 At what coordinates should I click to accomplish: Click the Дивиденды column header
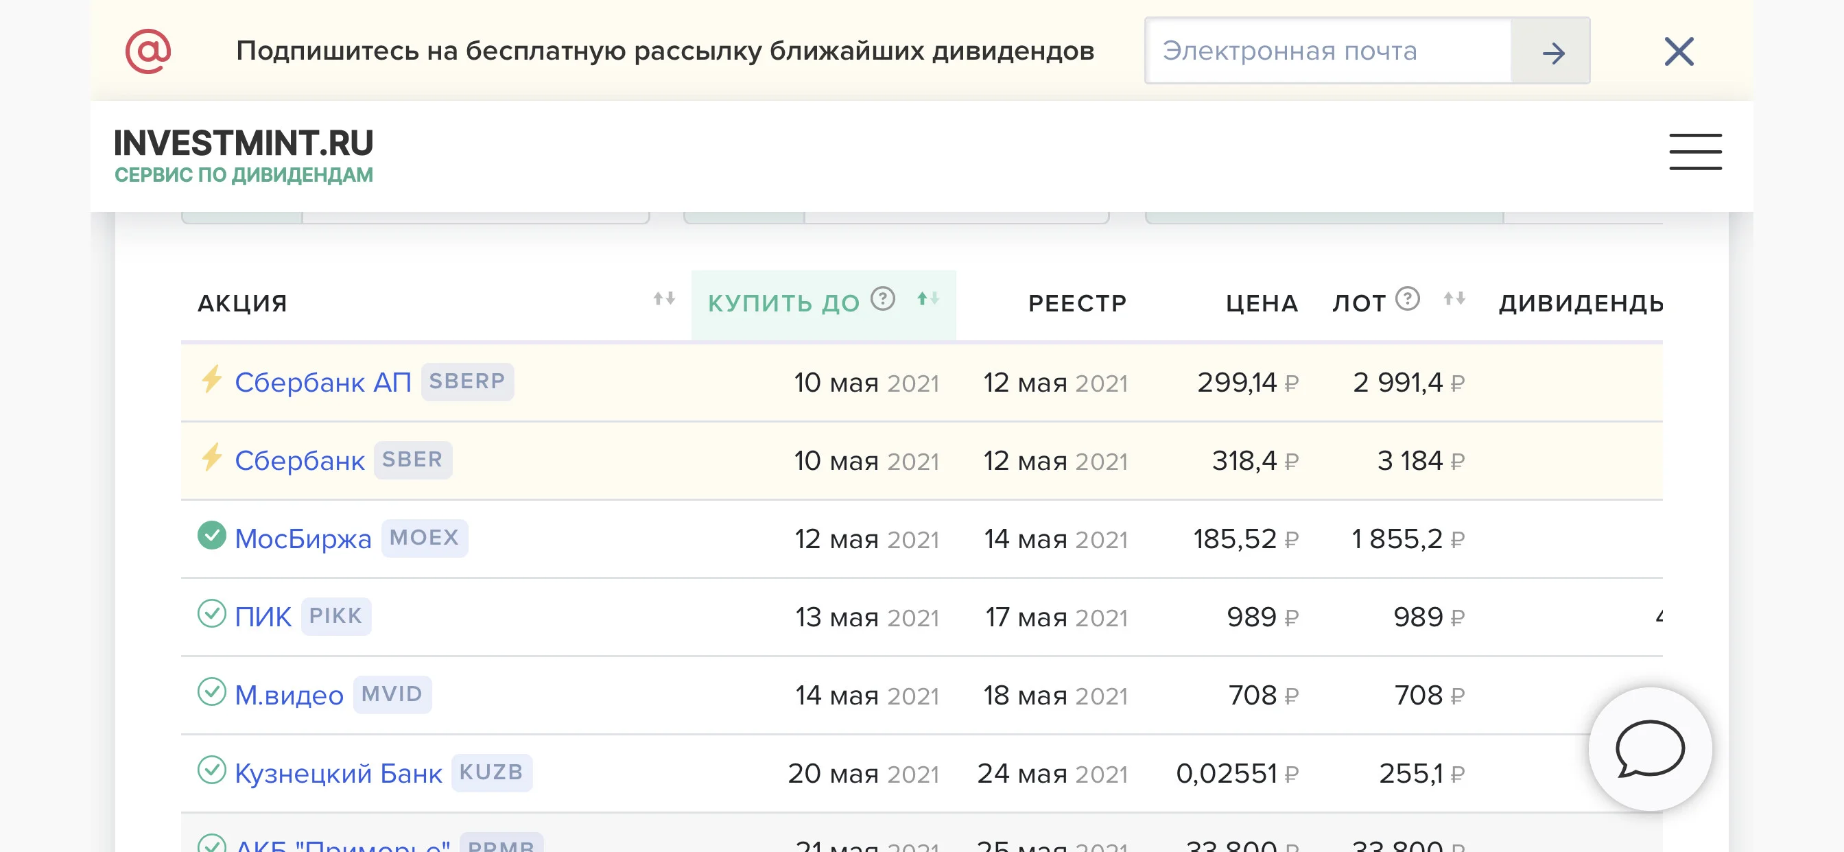1581,304
